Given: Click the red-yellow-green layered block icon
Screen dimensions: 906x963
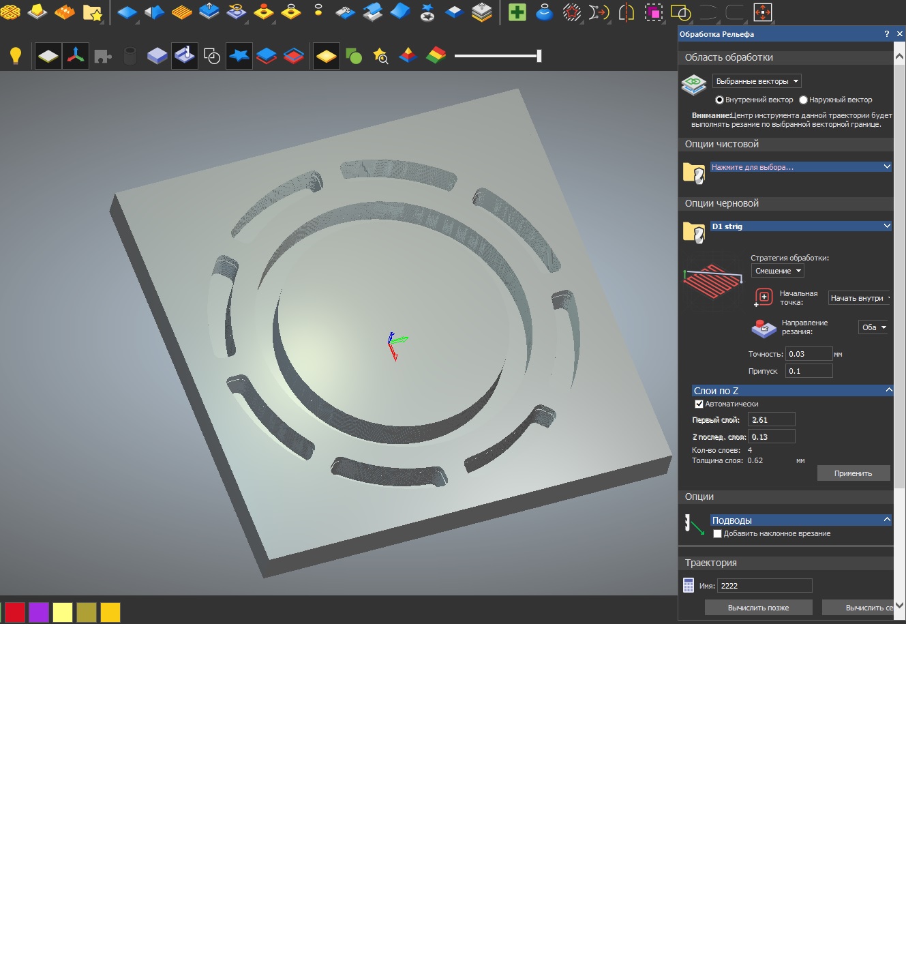Looking at the screenshot, I should tap(436, 56).
